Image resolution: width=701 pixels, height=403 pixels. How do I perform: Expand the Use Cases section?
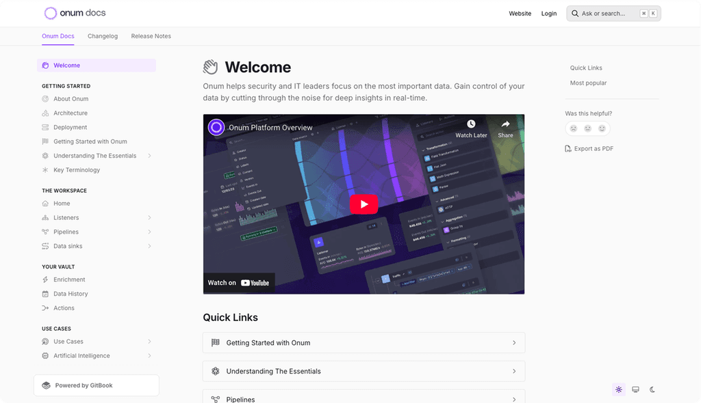(150, 341)
